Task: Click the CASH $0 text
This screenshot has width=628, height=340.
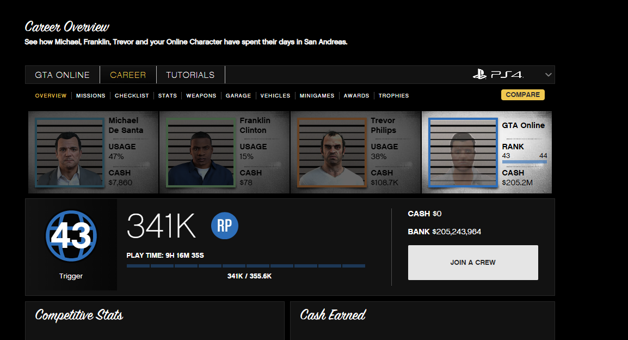Action: [424, 214]
